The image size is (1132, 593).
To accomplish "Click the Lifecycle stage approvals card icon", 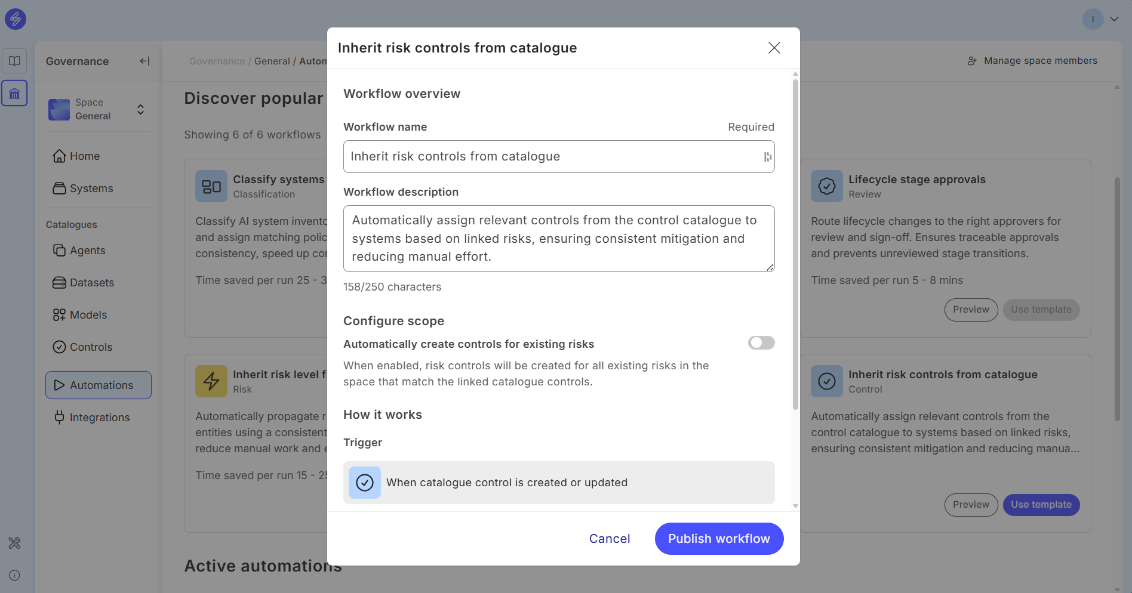I will coord(826,186).
